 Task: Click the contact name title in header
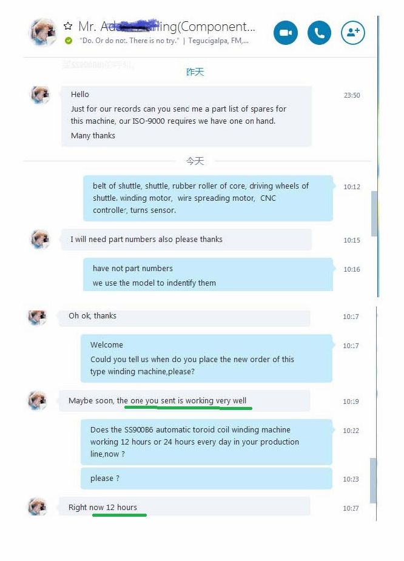click(x=167, y=27)
